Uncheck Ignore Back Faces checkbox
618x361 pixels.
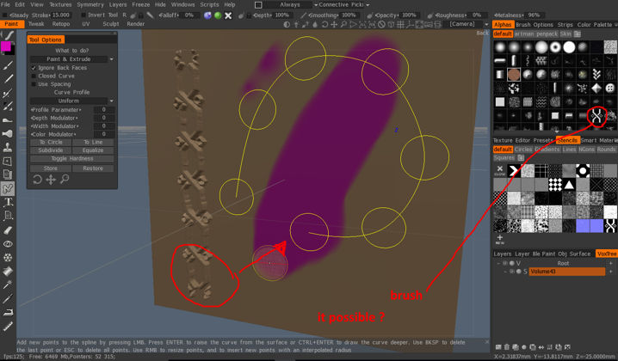click(x=34, y=68)
